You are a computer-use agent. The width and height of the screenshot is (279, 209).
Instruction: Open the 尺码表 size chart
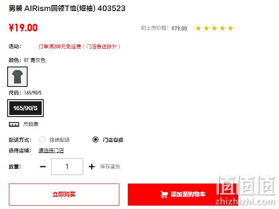click(x=31, y=124)
